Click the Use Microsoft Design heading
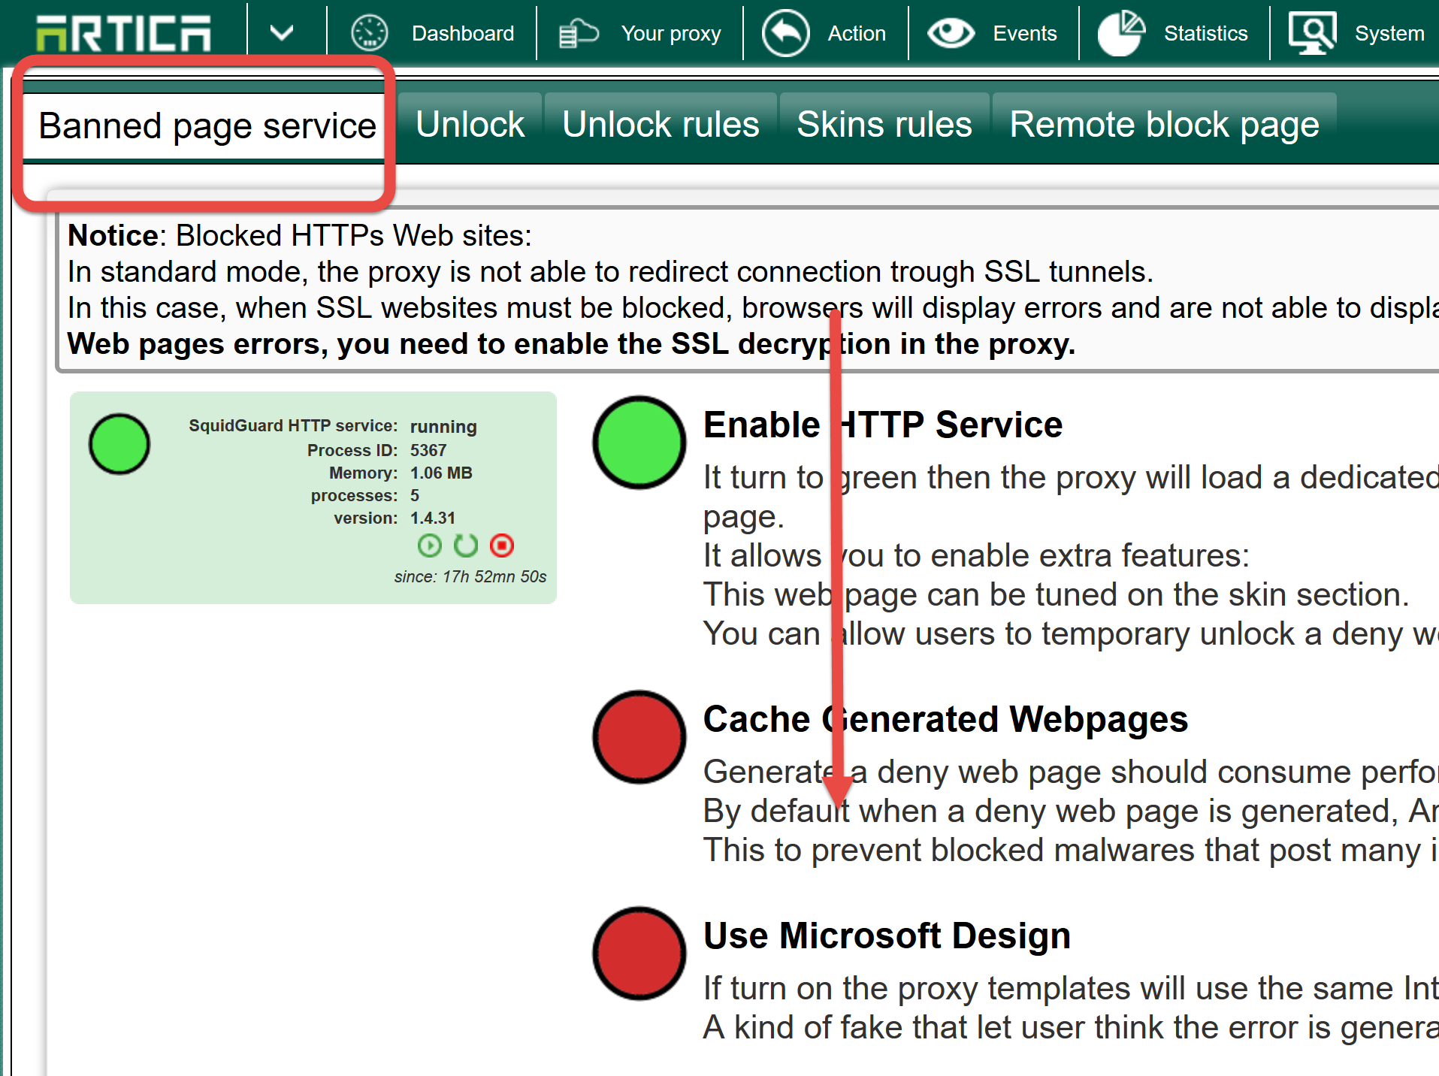The height and width of the screenshot is (1076, 1439). [887, 936]
